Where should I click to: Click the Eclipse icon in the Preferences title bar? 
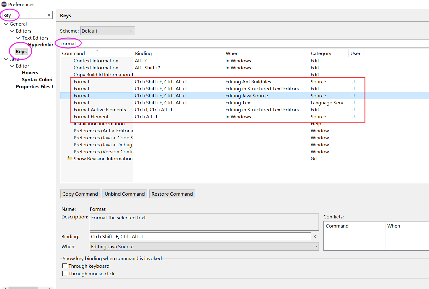click(4, 4)
